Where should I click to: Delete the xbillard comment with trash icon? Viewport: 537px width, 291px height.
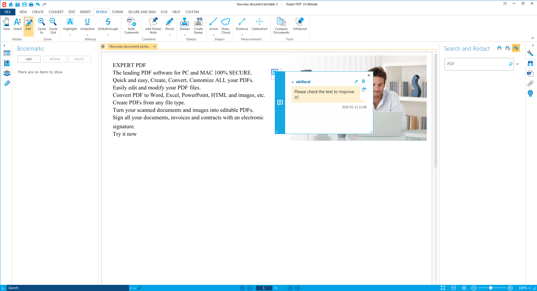coord(363,81)
